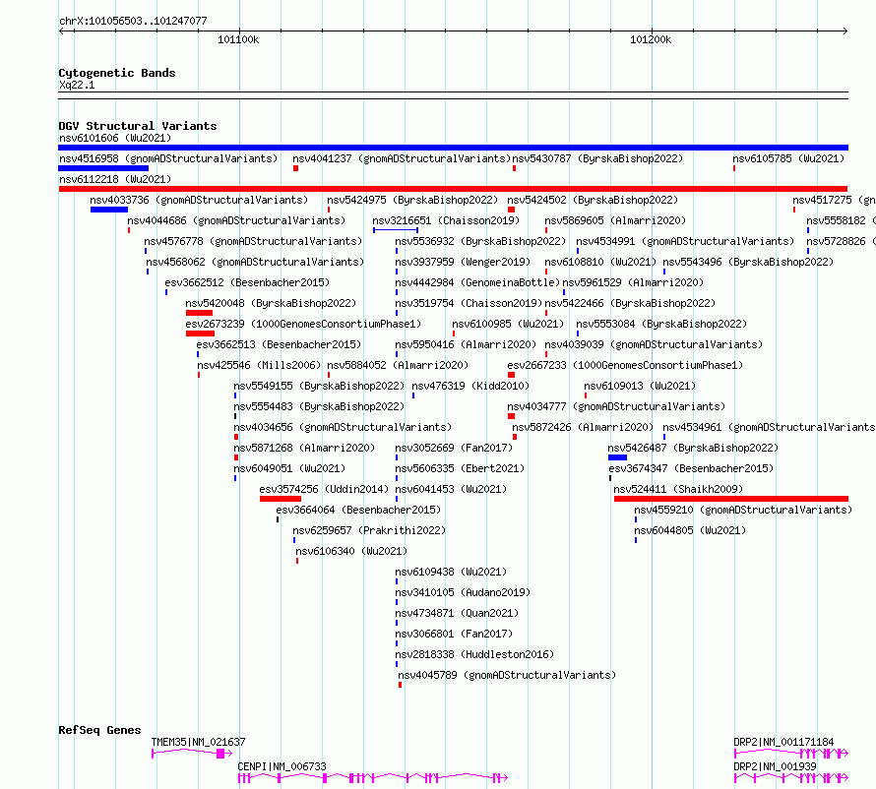Click esv2667233 (1000GenomesConsortiumPhase1) label
876x789 pixels.
point(625,365)
